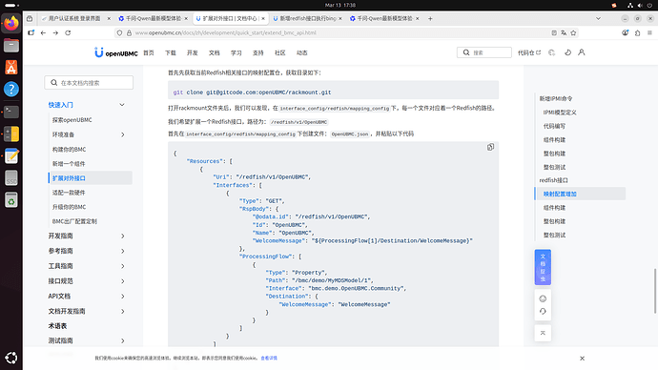
Task: Focus the site header 搜索 box
Action: [x=483, y=52]
